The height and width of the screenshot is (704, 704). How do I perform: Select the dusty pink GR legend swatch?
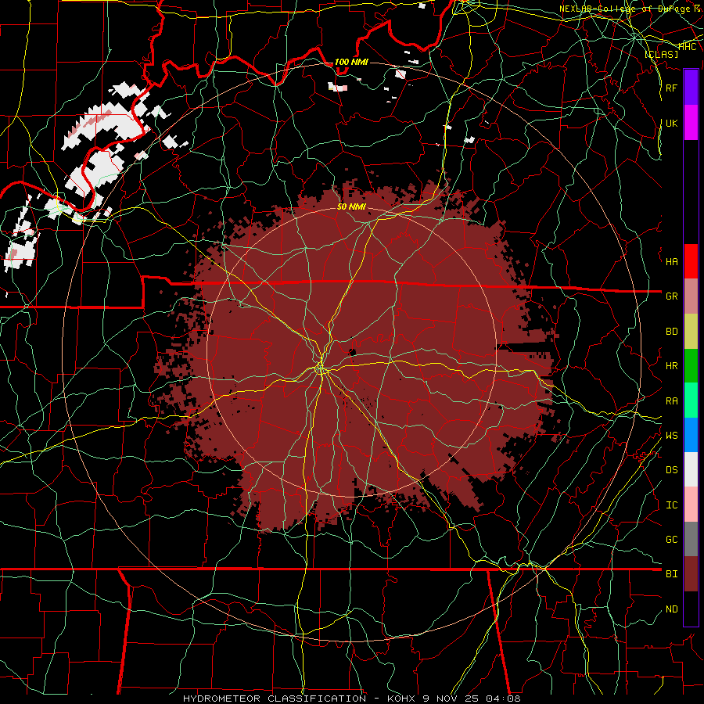[x=691, y=296]
